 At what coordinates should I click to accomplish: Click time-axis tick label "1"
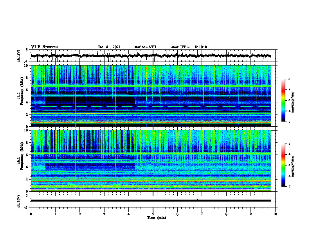pyautogui.click(x=55, y=214)
